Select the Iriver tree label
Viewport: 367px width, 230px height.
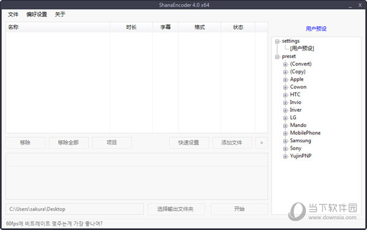point(295,110)
